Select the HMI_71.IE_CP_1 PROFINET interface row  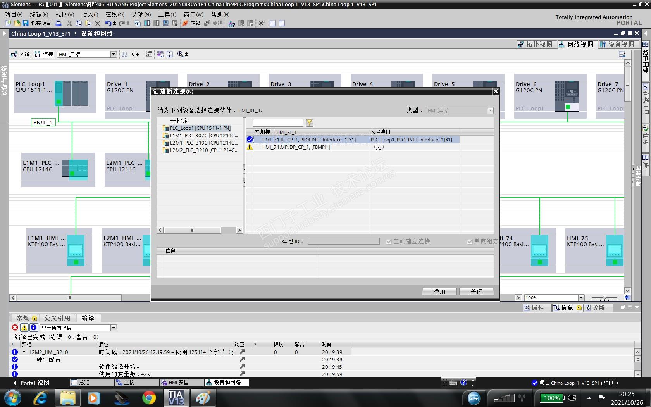point(353,140)
